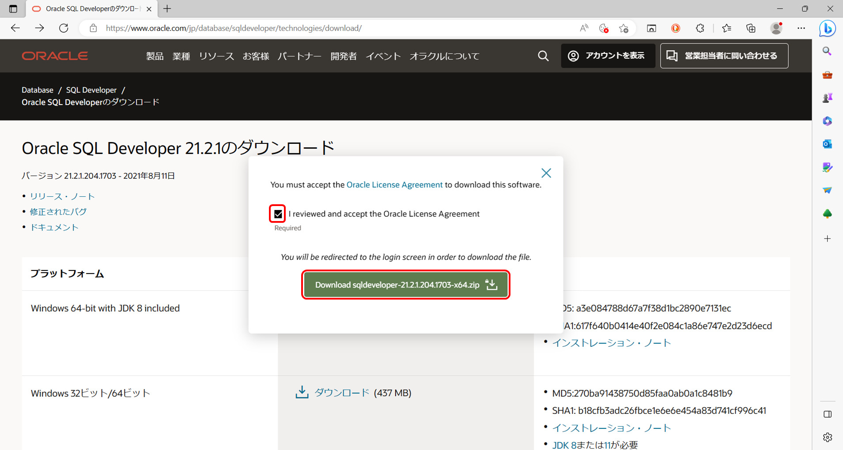
Task: Open the browser Extensions menu
Action: (x=700, y=28)
